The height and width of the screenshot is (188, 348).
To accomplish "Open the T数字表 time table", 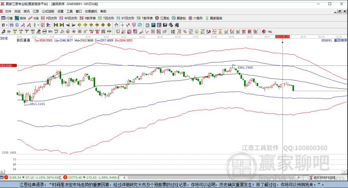I will tap(145, 18).
